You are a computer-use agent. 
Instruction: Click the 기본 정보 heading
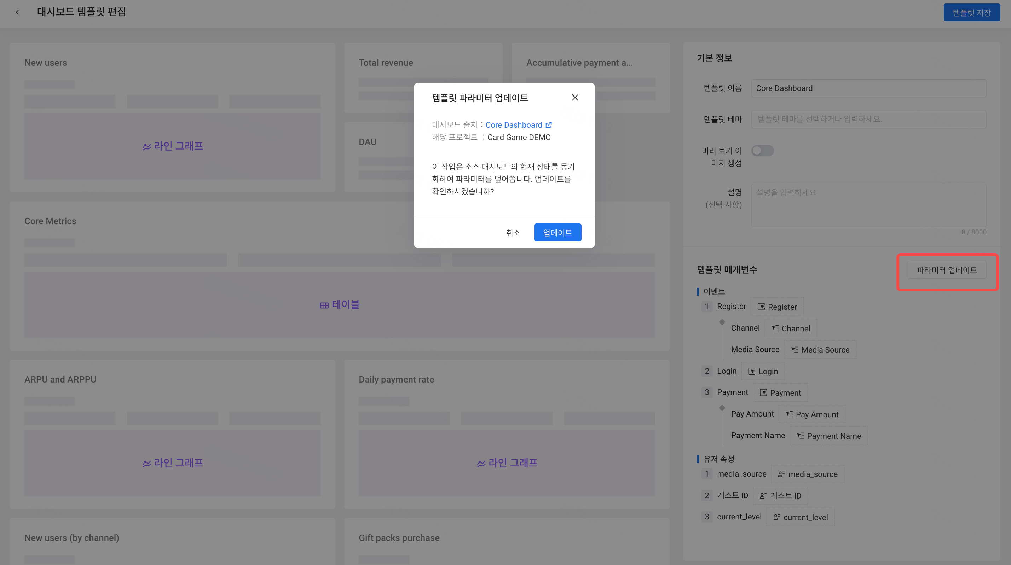point(714,58)
